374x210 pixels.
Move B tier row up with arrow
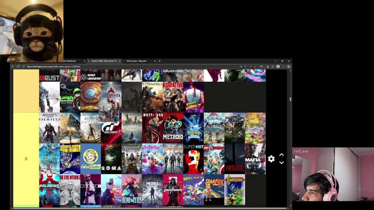point(281,155)
